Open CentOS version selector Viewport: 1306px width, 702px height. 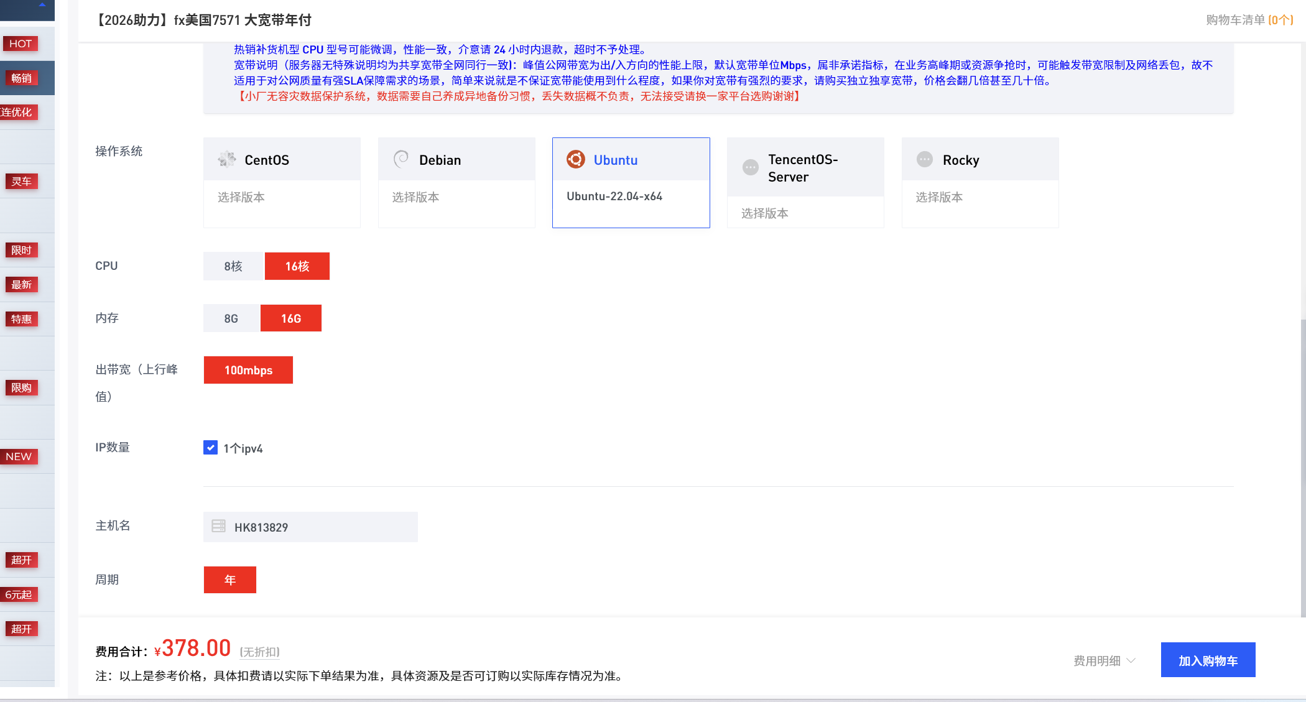click(x=282, y=198)
